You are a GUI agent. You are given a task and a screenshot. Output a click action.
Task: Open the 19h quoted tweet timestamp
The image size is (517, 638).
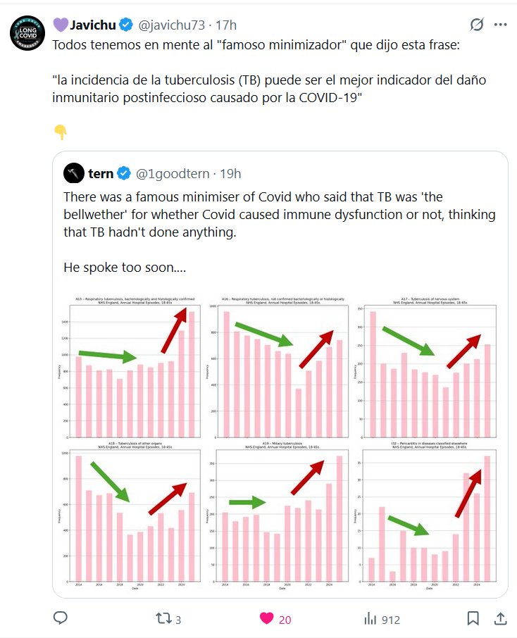click(x=230, y=173)
